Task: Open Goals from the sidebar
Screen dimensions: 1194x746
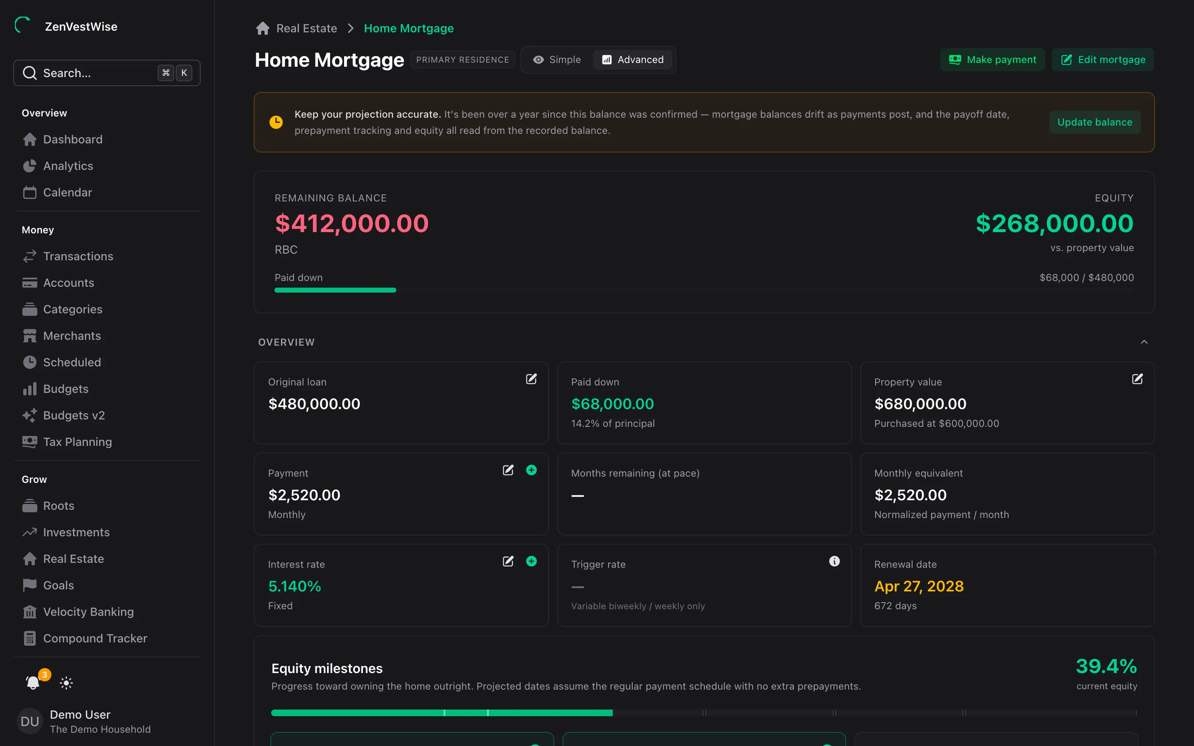Action: 107,586
